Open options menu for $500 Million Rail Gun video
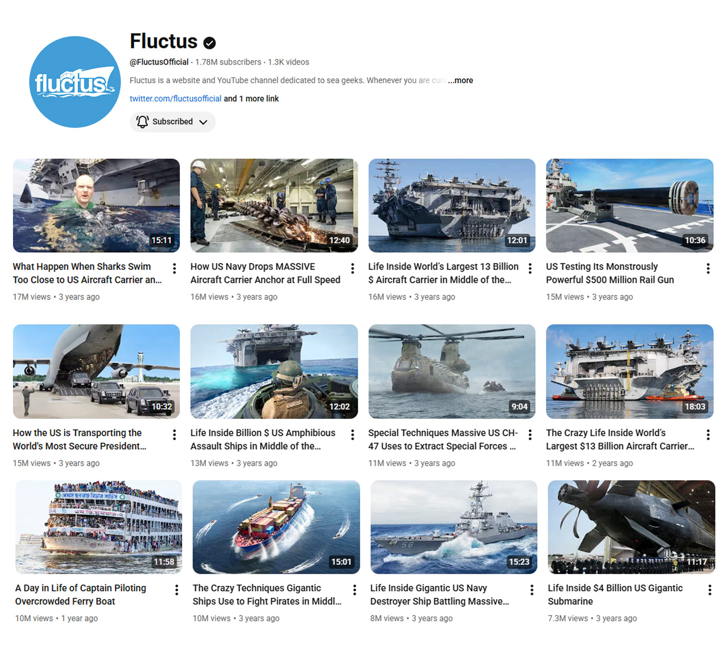Viewport: 728px width, 656px height. [708, 269]
